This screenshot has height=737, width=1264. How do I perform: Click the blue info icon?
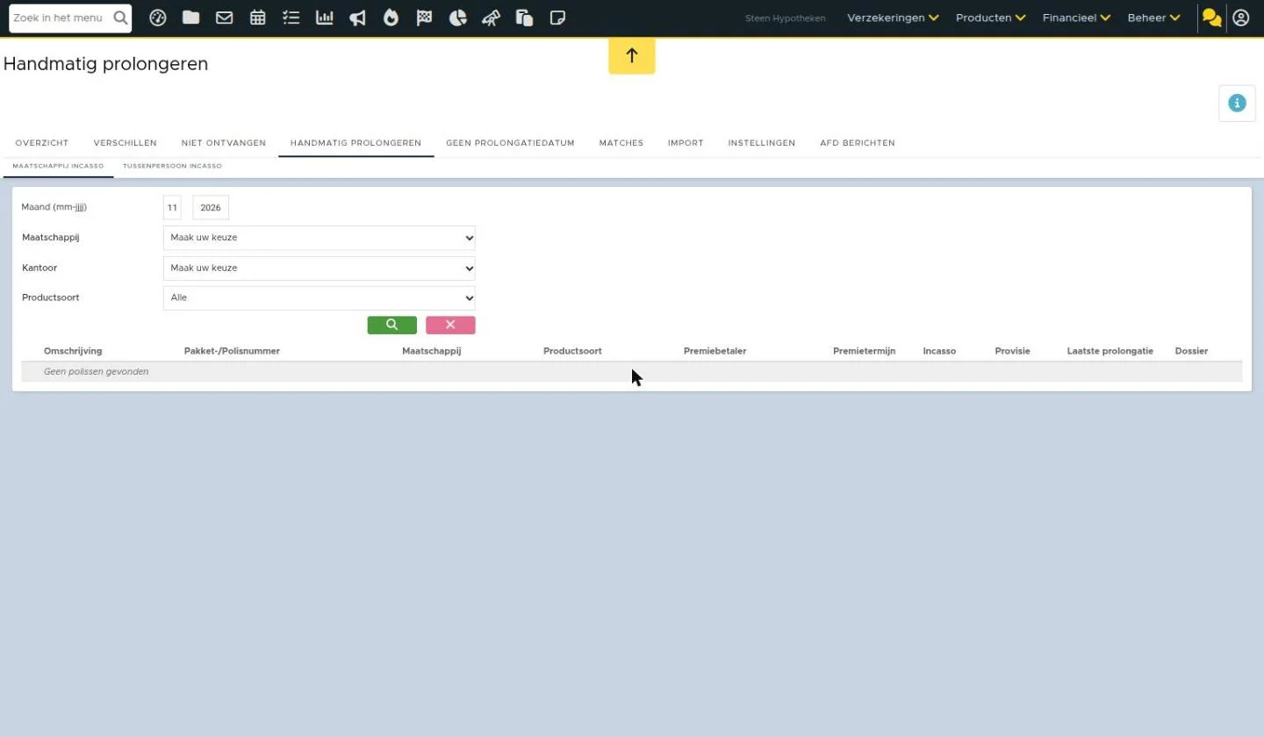[1237, 104]
